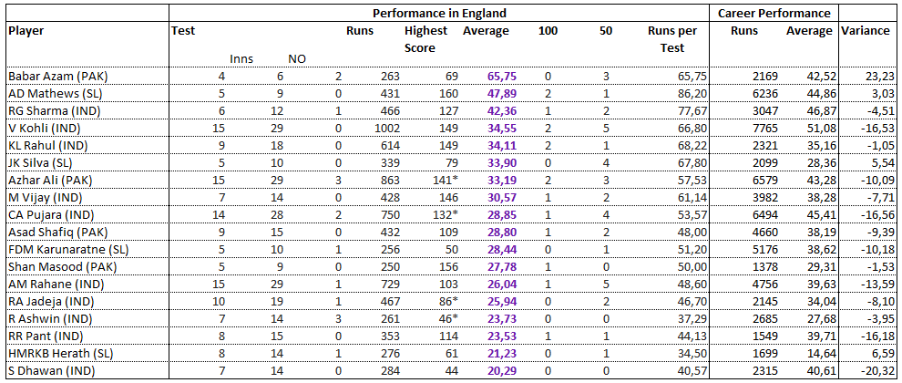This screenshot has height=383, width=902.
Task: Click the Runs per Test header
Action: (x=671, y=40)
